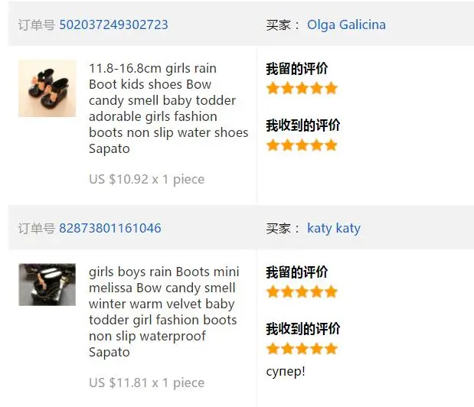Click fifth star of katy's received feedback rating

[x=332, y=349]
